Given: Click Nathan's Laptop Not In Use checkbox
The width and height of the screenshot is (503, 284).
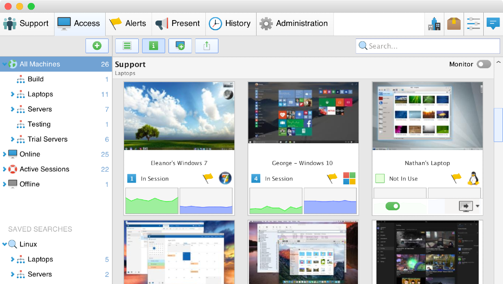Looking at the screenshot, I should (380, 178).
